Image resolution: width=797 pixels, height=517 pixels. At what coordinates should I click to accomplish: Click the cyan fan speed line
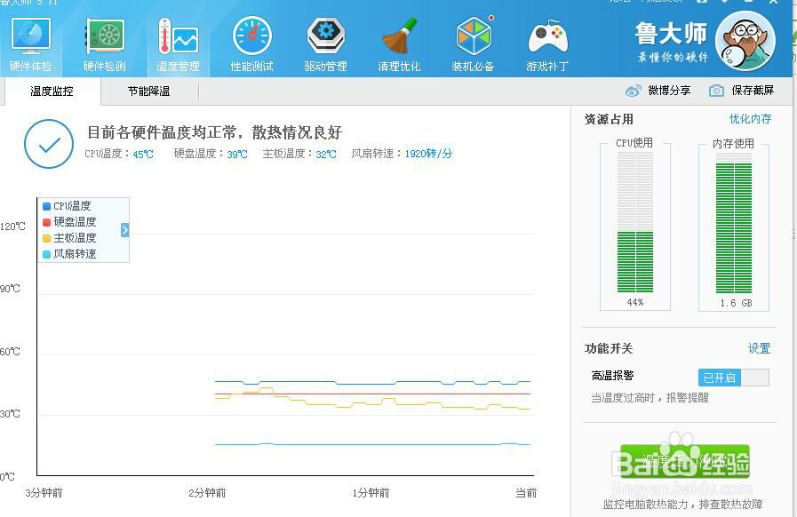[372, 444]
